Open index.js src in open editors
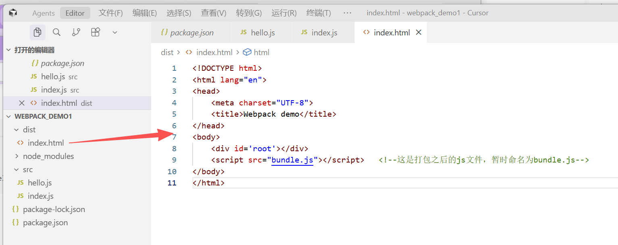The width and height of the screenshot is (618, 245). click(77, 90)
